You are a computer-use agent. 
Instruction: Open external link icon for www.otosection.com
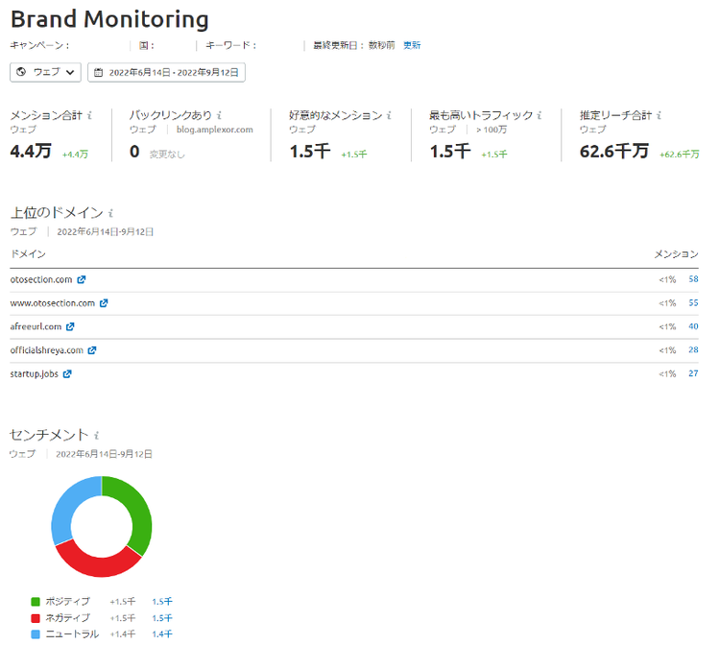(104, 303)
